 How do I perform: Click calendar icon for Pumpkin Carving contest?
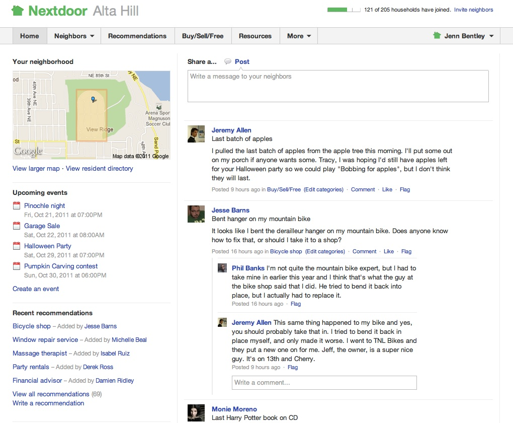pyautogui.click(x=17, y=266)
